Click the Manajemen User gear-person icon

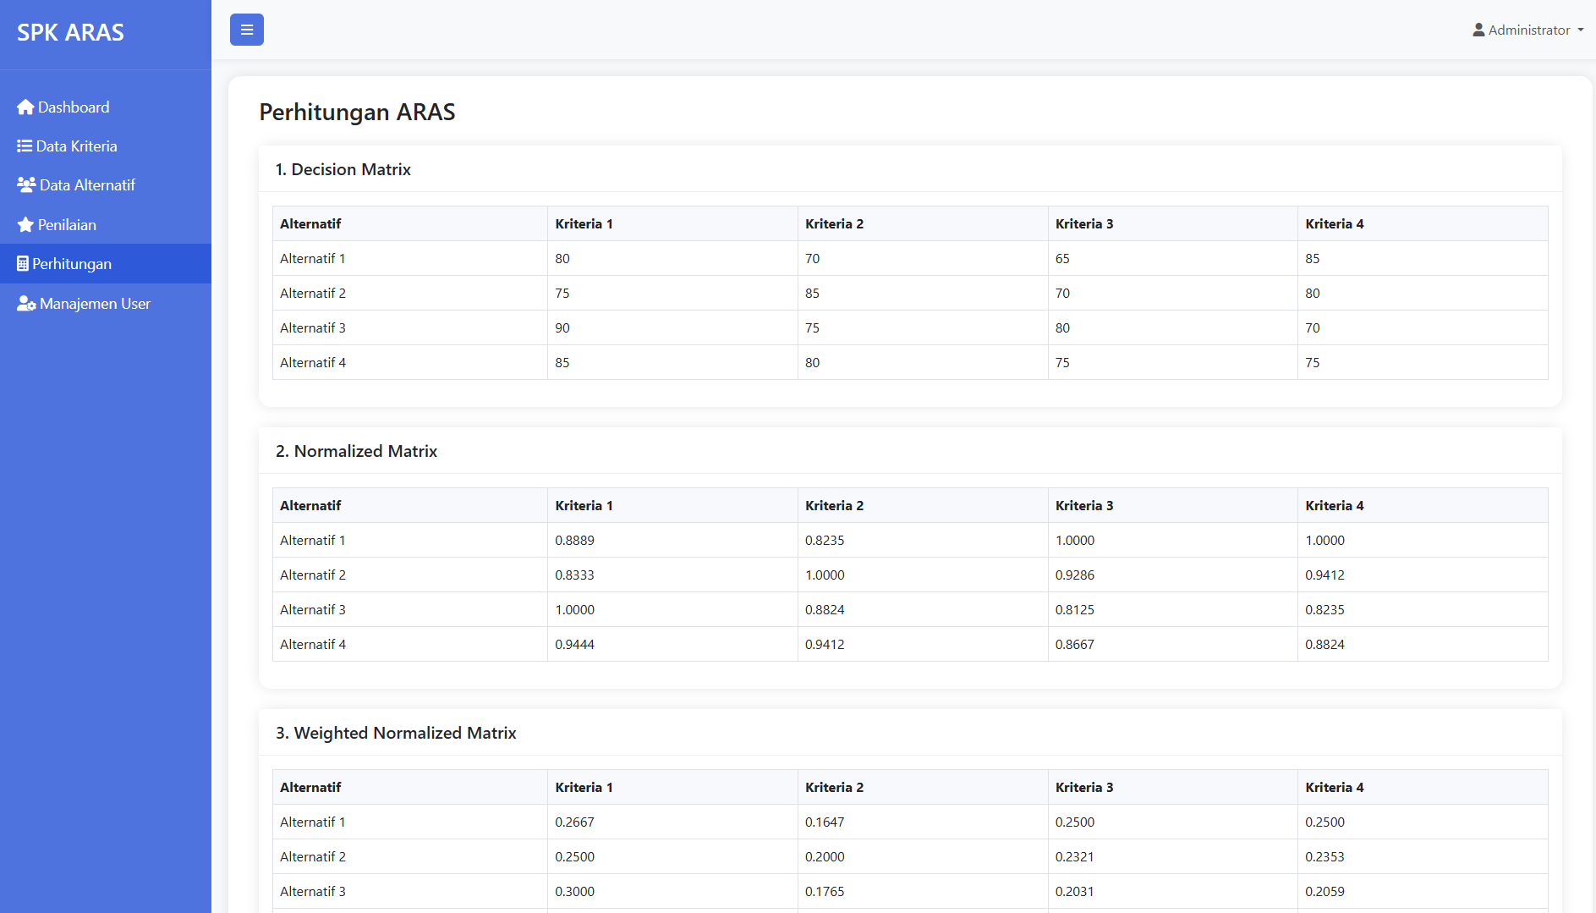26,304
